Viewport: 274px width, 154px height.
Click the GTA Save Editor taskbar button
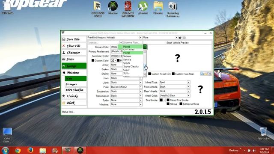[x=68, y=150]
